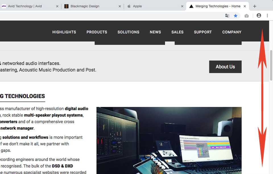Click the About Us button
This screenshot has height=174, width=273.
(225, 67)
